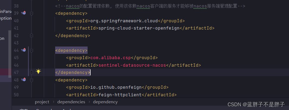Collapse the dependency block at line 48

coord(32,80)
